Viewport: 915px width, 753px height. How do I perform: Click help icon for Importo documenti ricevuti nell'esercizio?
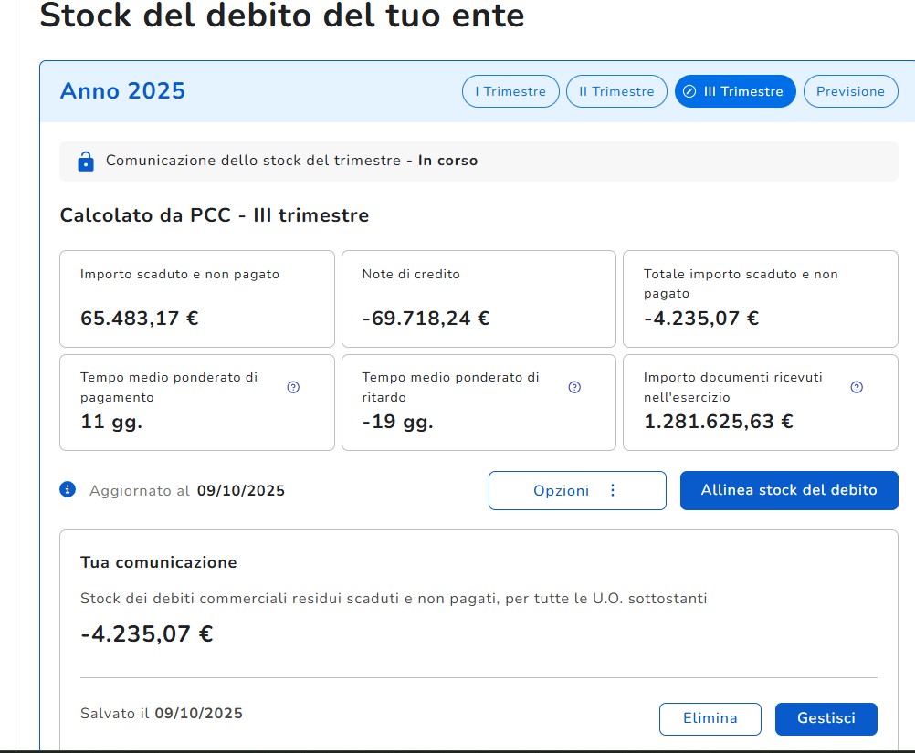pos(857,387)
